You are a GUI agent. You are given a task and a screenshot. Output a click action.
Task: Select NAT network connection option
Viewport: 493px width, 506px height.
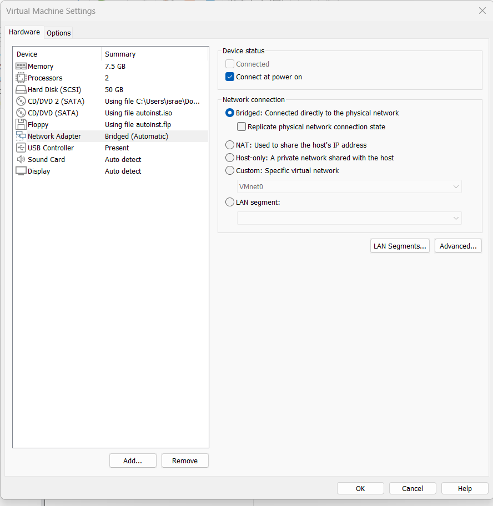click(230, 145)
